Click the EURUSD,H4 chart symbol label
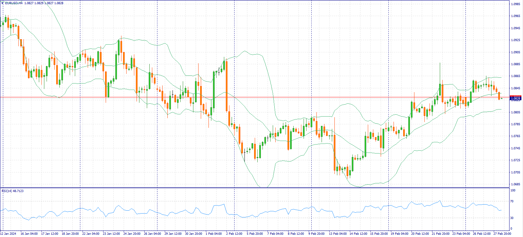 (14, 3)
